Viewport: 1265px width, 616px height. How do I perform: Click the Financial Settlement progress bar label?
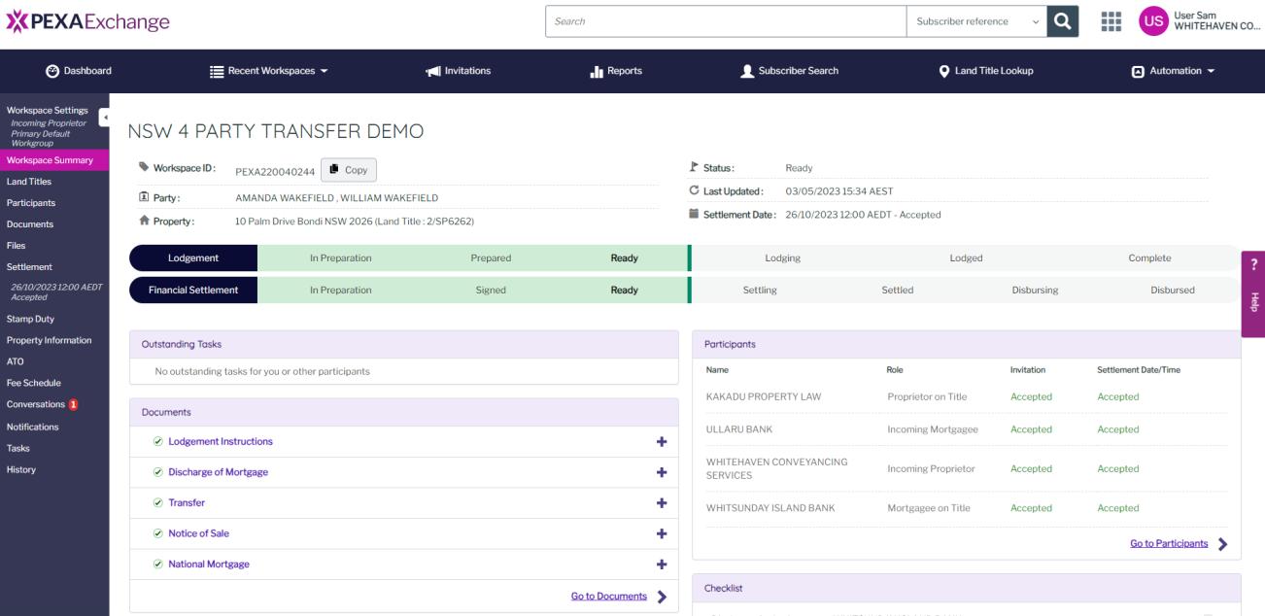pyautogui.click(x=193, y=290)
